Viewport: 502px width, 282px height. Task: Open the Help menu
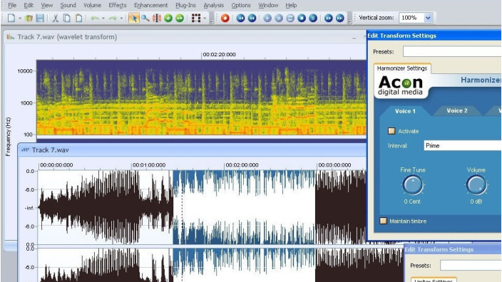pyautogui.click(x=291, y=5)
